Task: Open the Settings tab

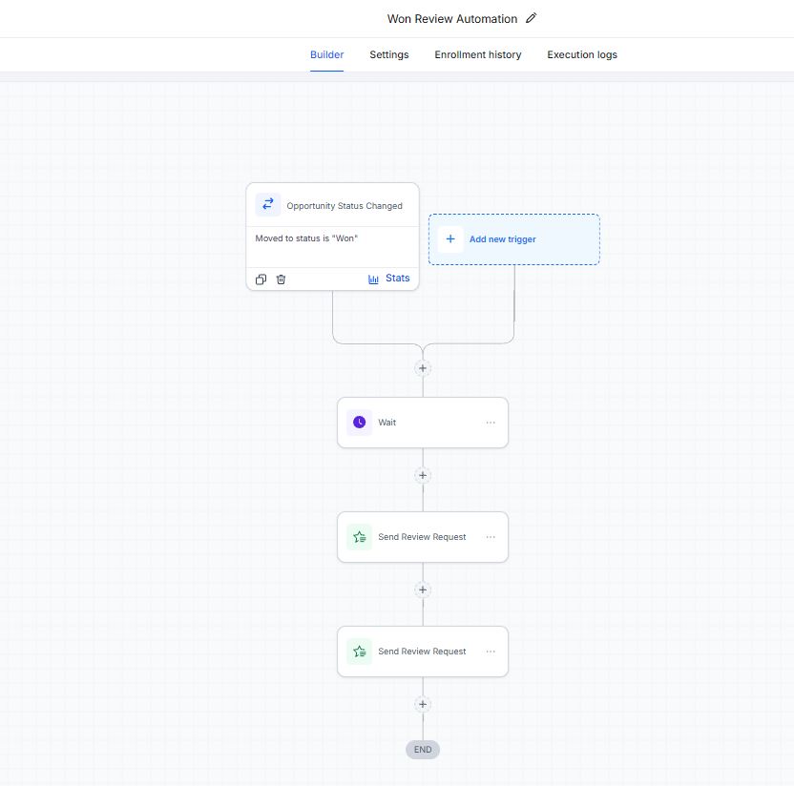Action: click(389, 54)
